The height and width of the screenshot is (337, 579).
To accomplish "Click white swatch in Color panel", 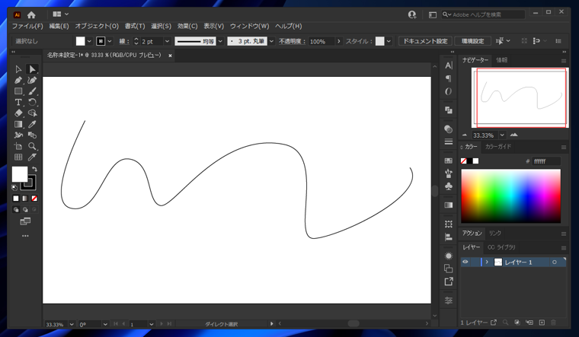I will pyautogui.click(x=475, y=161).
